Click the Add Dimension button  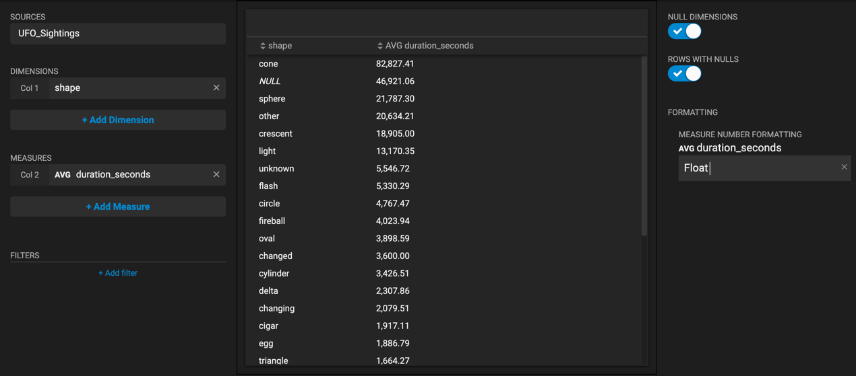118,120
